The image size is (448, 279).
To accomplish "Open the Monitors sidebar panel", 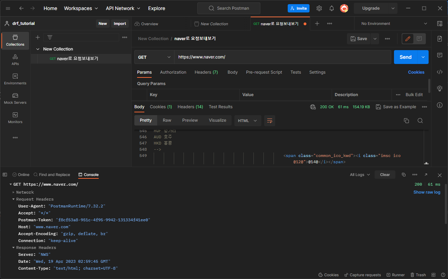I will coord(15,118).
